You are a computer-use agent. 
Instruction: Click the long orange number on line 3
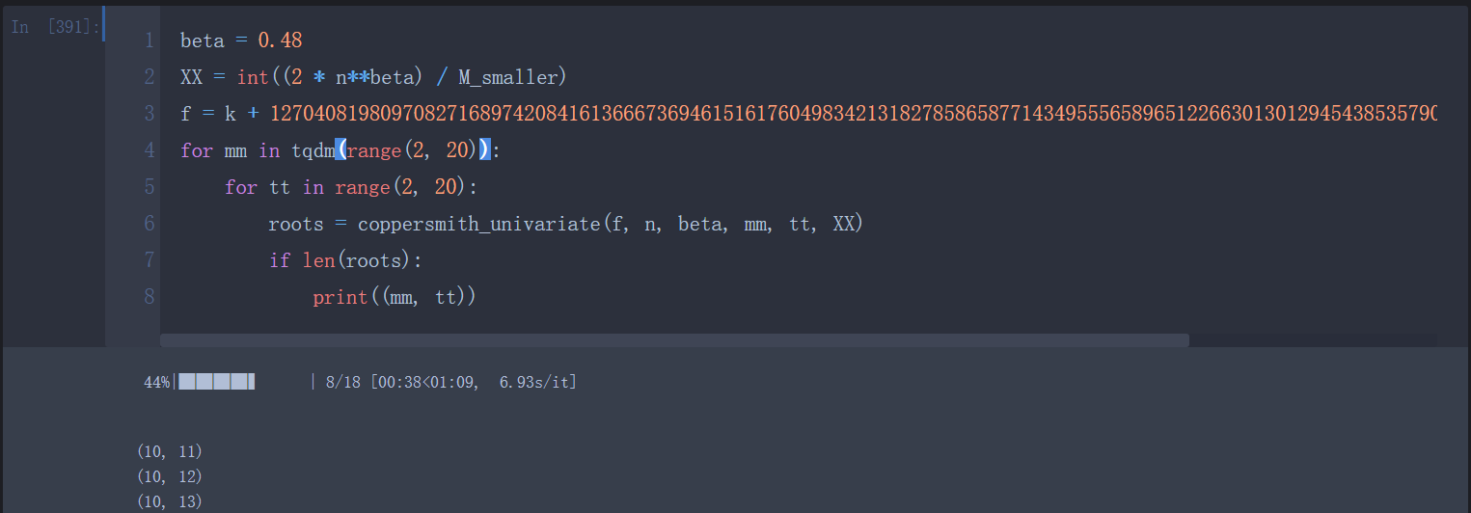pyautogui.click(x=849, y=114)
